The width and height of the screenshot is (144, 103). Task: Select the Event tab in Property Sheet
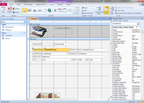(126, 27)
